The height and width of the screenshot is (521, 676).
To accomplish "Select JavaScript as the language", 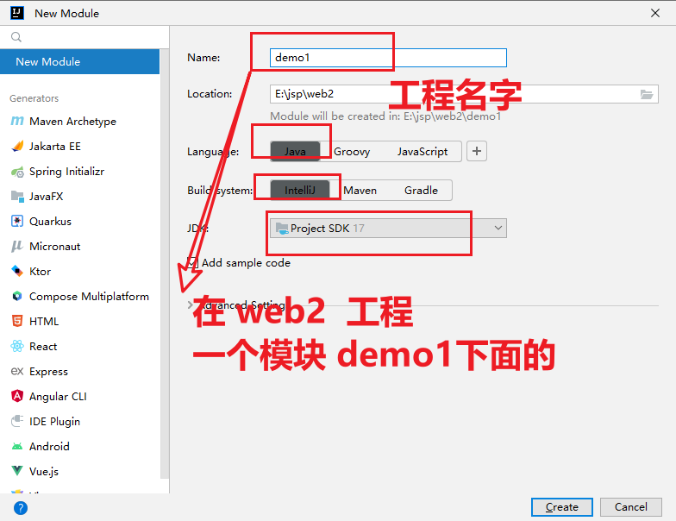I will [x=422, y=152].
